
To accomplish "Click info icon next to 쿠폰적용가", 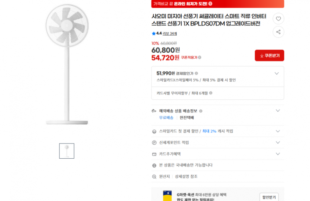I will [x=200, y=57].
